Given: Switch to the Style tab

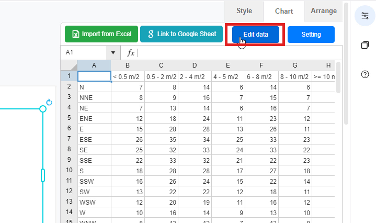Looking at the screenshot, I should coord(244,11).
